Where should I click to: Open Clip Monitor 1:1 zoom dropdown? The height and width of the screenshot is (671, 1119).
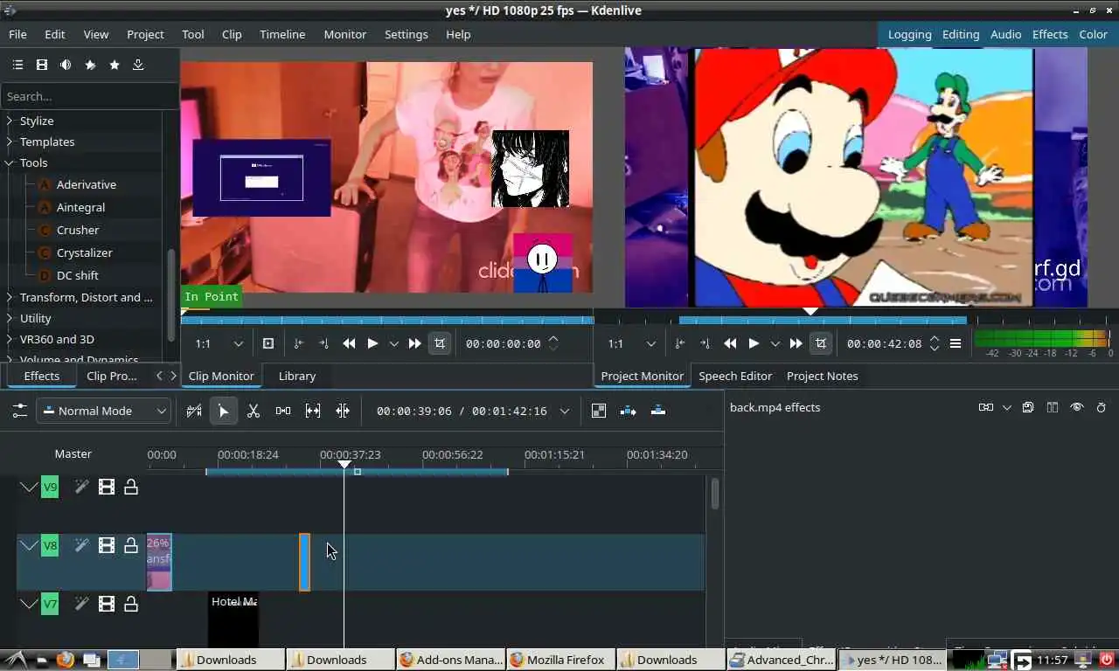[x=219, y=343]
